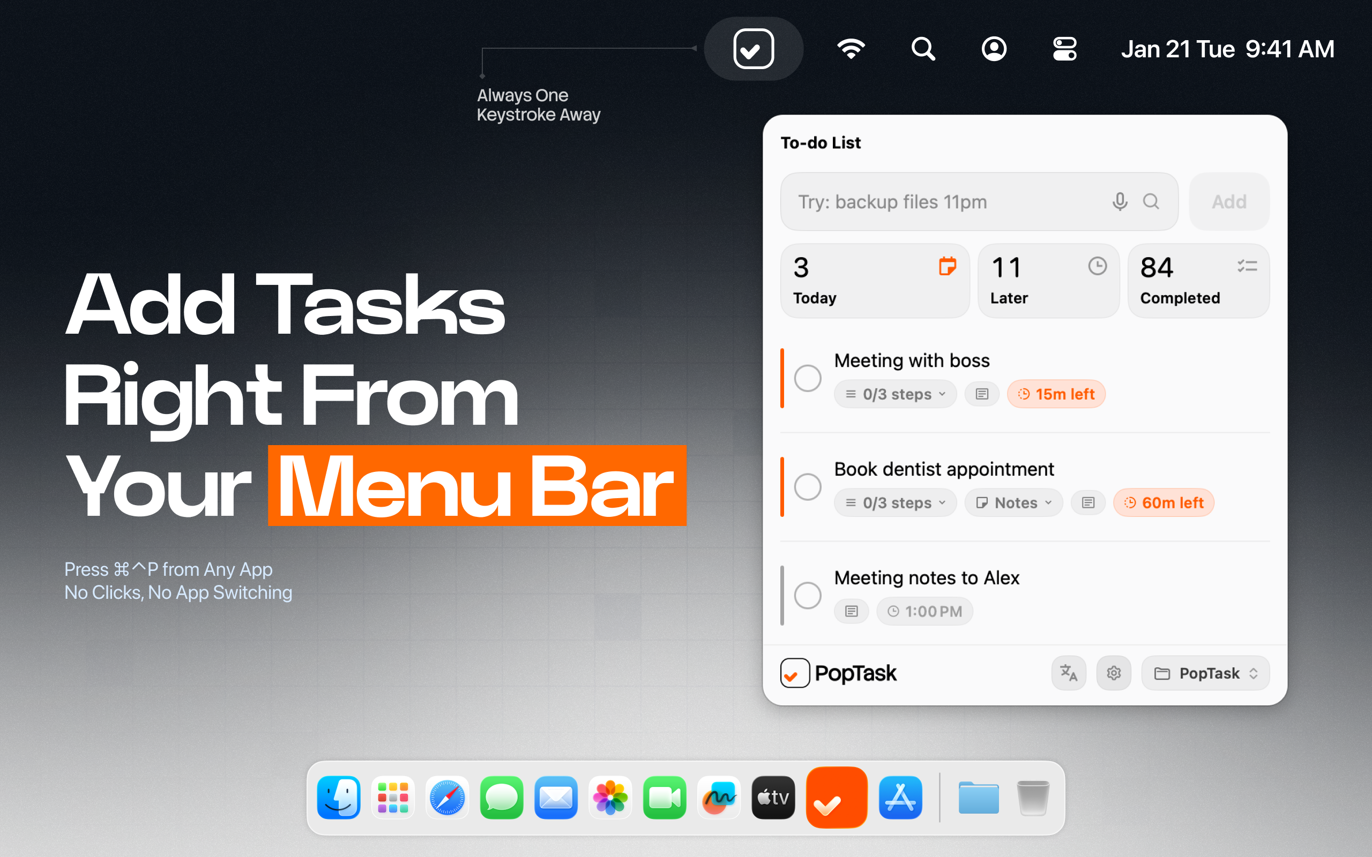Click the '15m left' reminder badge
This screenshot has width=1372, height=857.
[x=1056, y=394]
